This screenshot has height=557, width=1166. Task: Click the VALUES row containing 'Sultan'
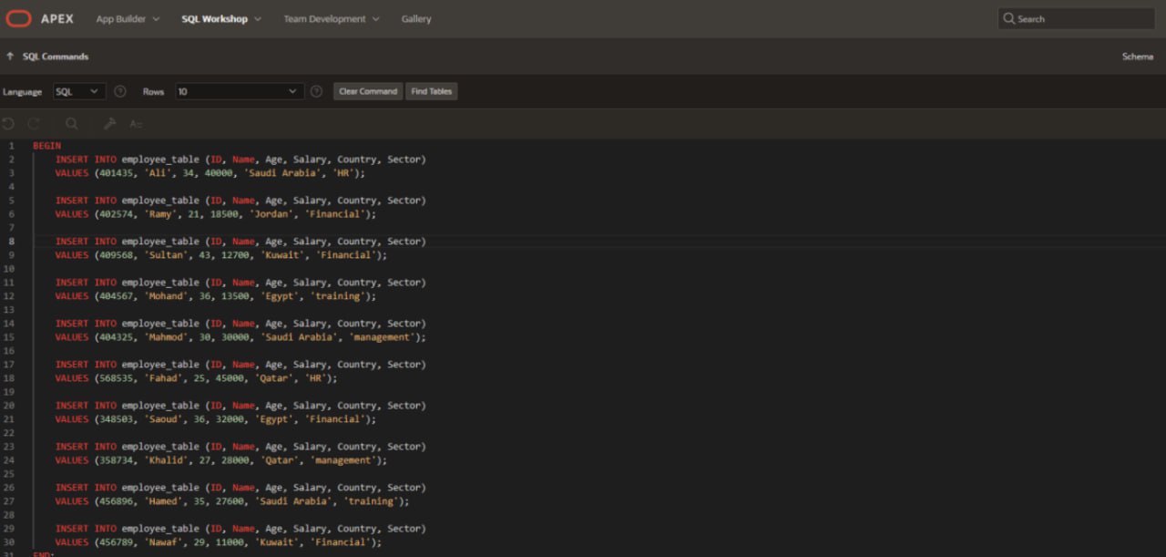[x=220, y=255]
